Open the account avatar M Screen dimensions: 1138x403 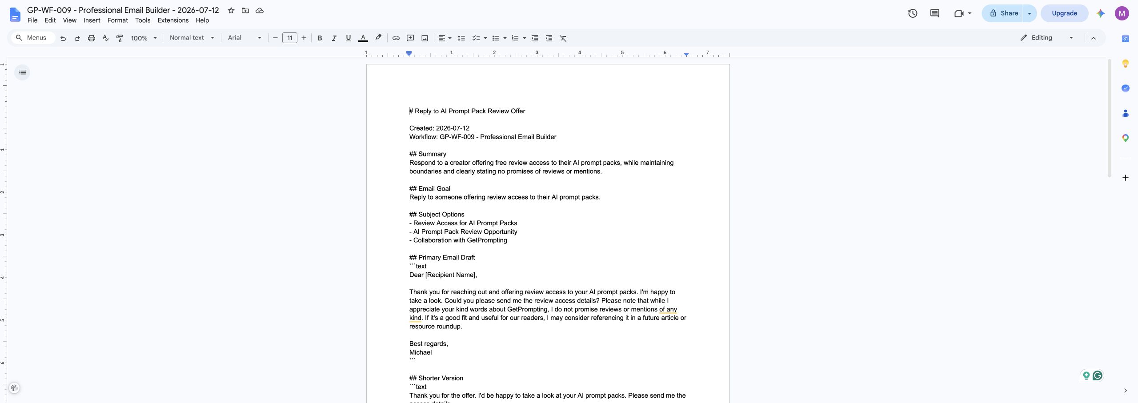click(1122, 13)
